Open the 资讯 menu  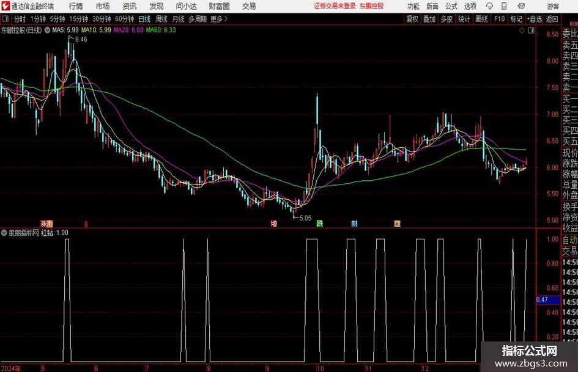click(x=130, y=6)
